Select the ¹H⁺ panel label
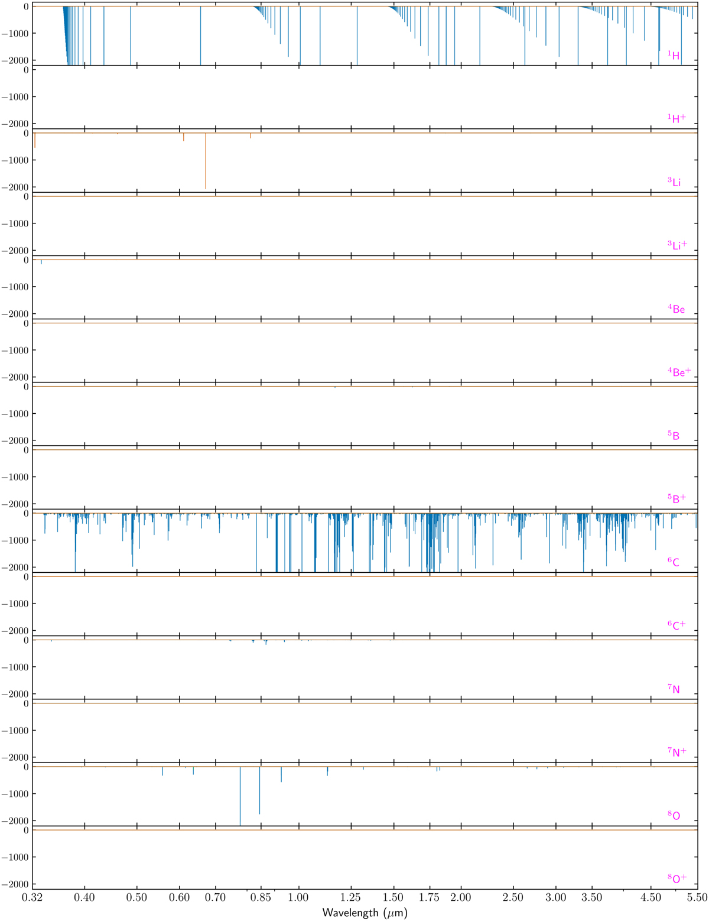Image resolution: width=709 pixels, height=921 pixels. [677, 118]
